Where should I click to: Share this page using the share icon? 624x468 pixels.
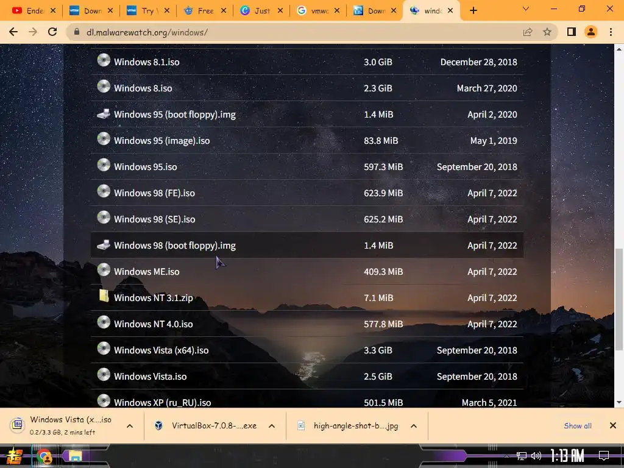528,32
